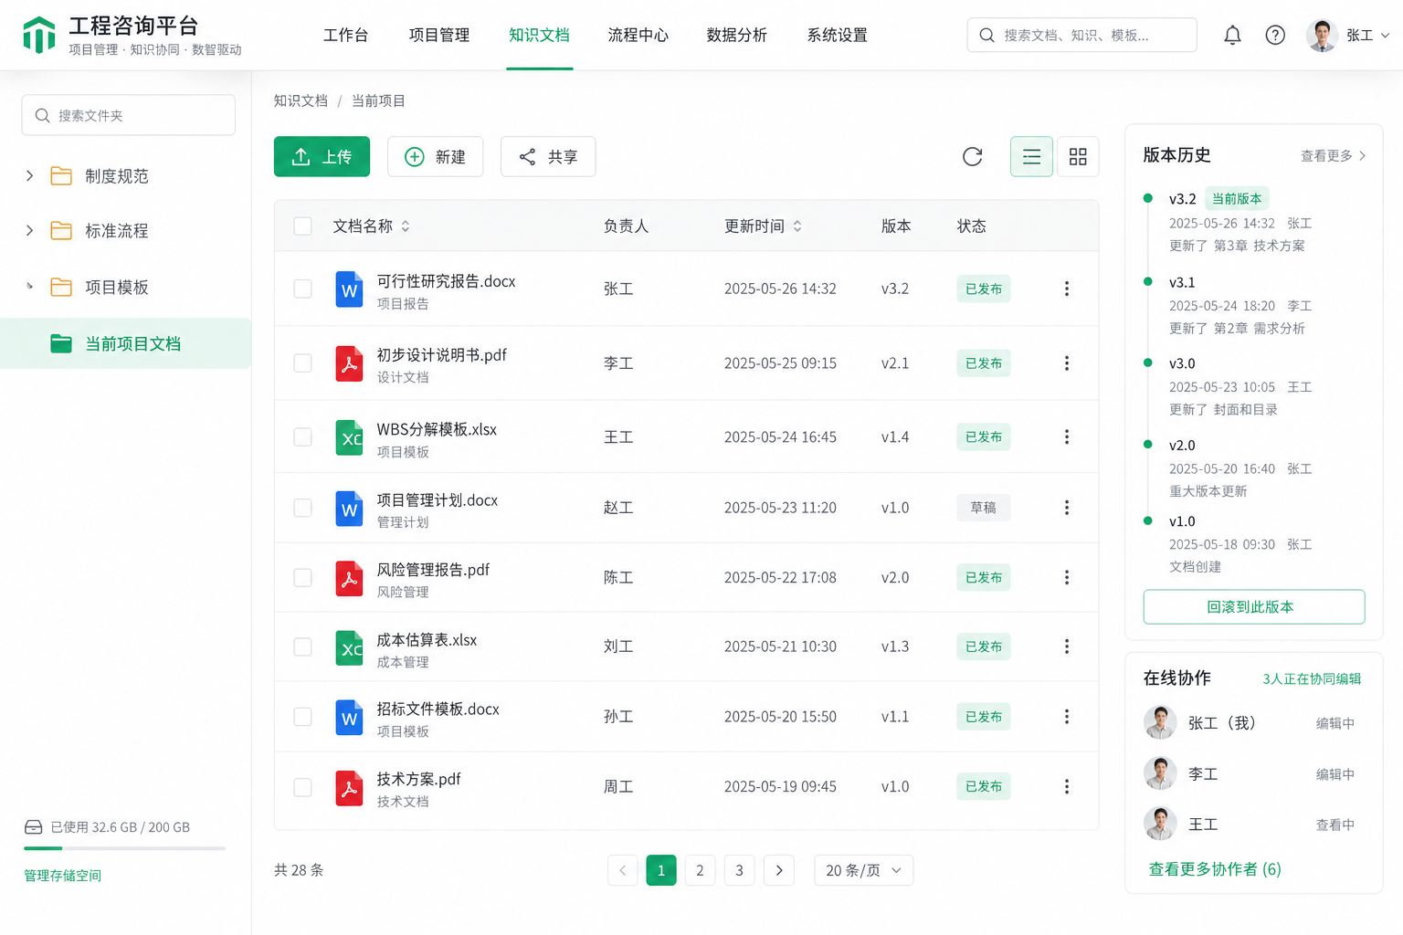Check the box for 成本估算表.xlsx
Viewport: 1403px width, 935px height.
302,646
